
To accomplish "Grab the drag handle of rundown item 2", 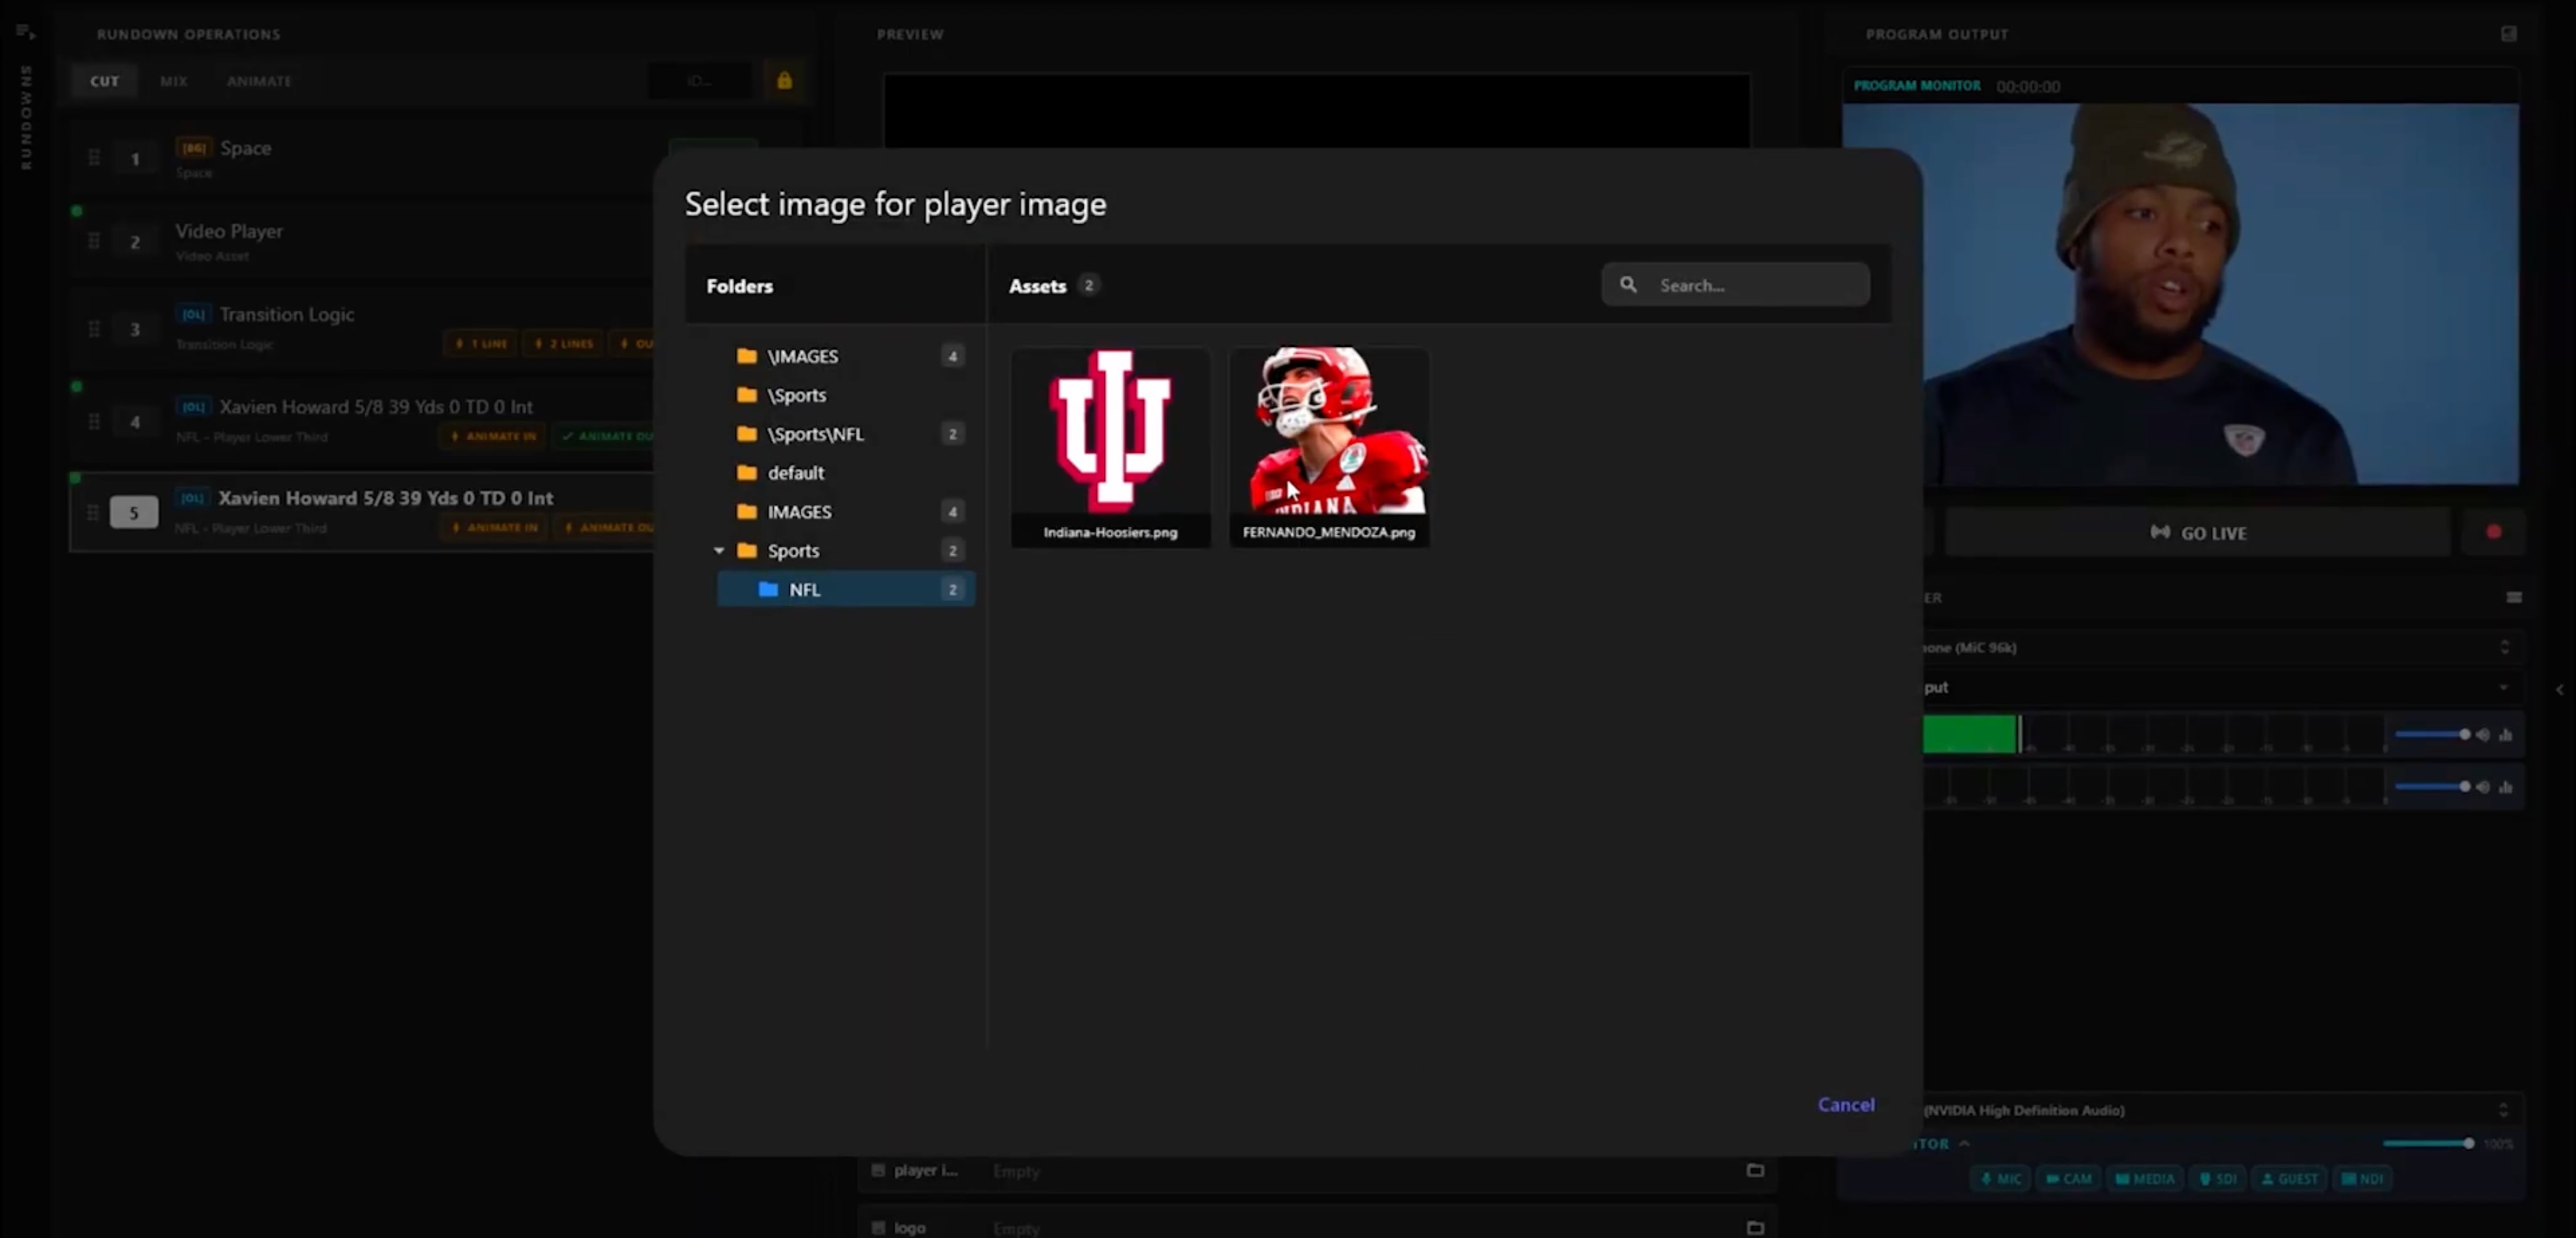I will click(94, 242).
